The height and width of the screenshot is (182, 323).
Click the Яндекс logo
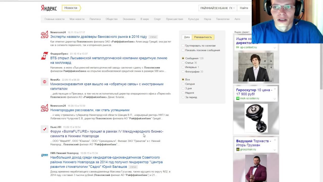49,8
